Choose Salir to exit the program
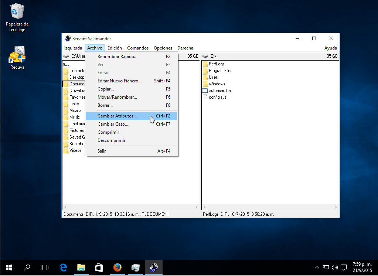The height and width of the screenshot is (276, 378). point(132,151)
